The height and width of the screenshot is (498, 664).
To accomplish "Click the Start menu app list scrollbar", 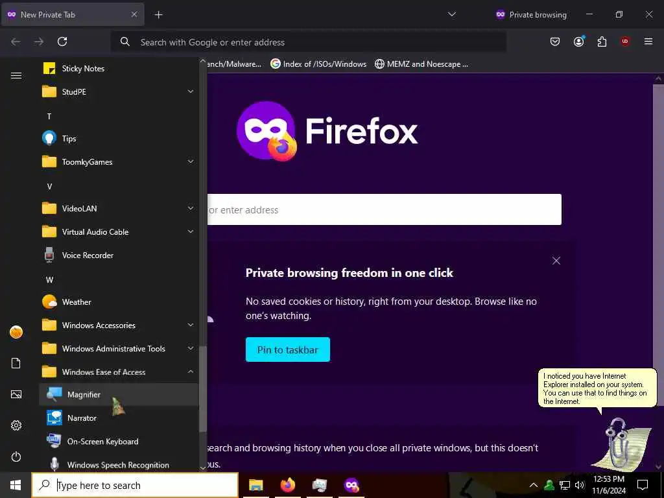I will [203, 389].
